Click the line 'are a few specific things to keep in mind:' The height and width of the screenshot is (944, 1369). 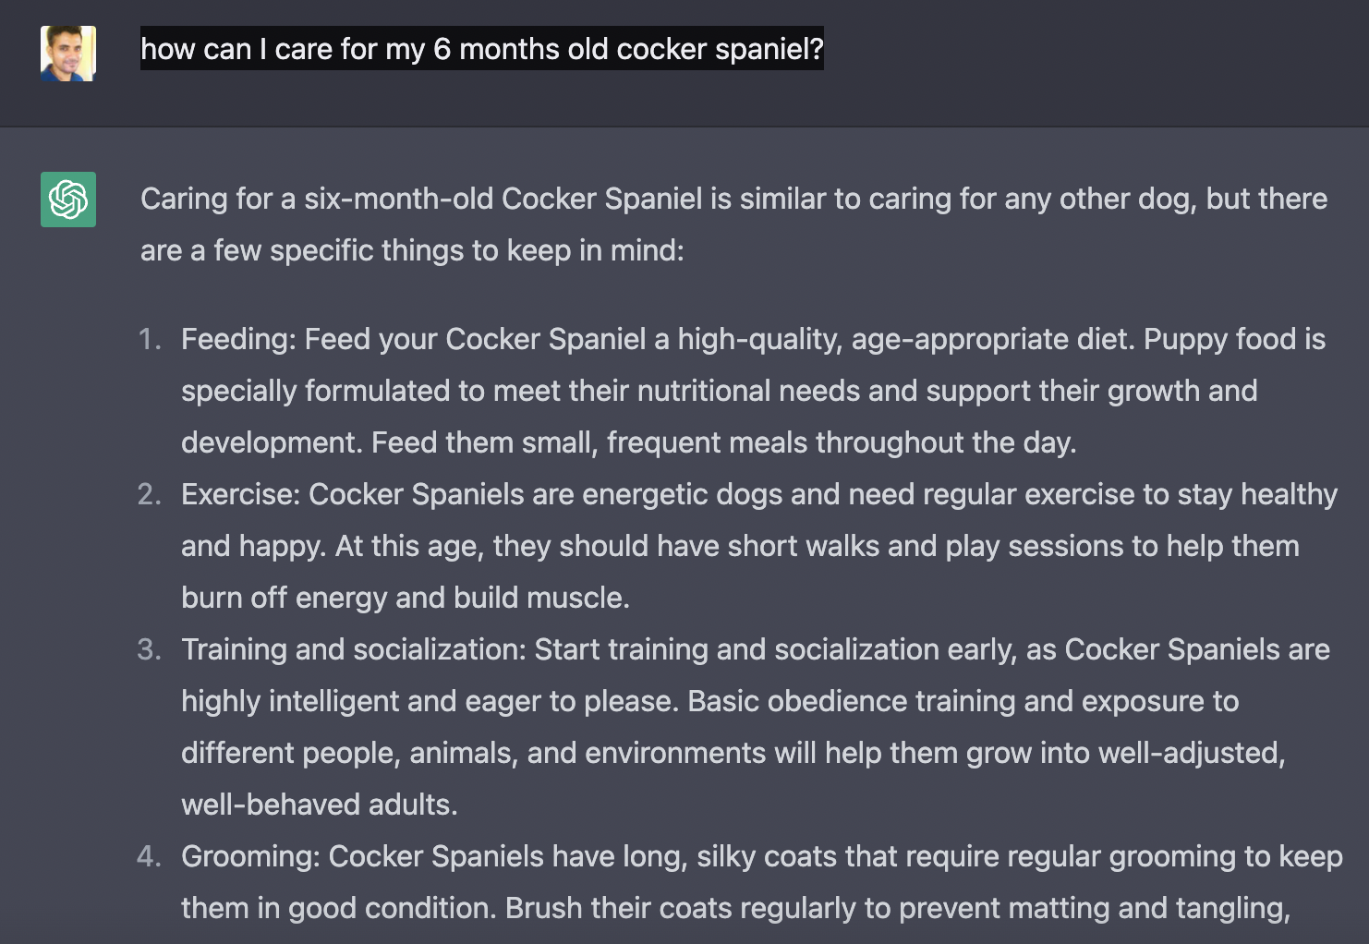pos(412,250)
